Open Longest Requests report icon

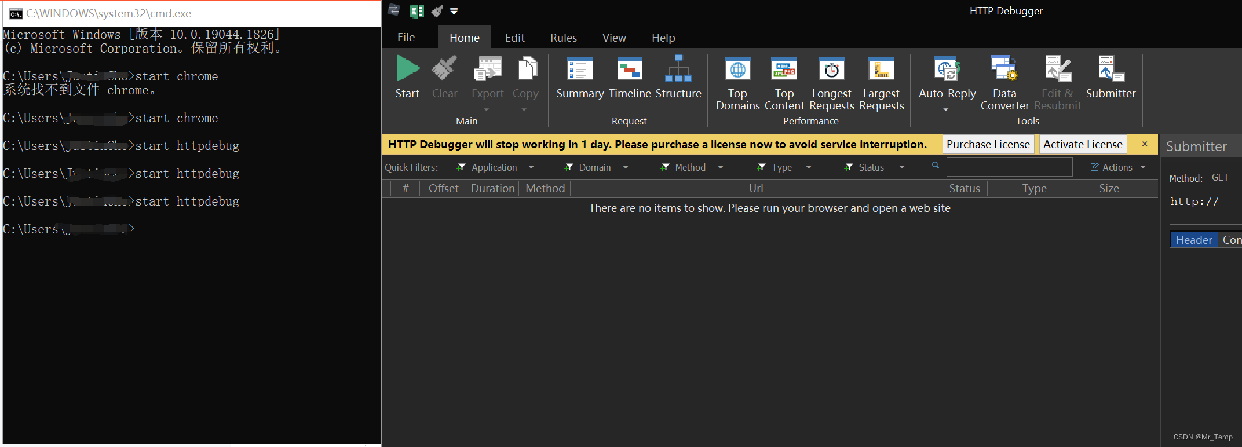(x=831, y=69)
